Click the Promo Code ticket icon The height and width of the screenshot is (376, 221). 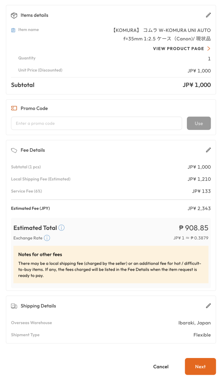(14, 108)
